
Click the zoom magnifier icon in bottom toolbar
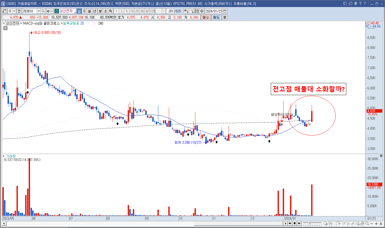pos(367,223)
